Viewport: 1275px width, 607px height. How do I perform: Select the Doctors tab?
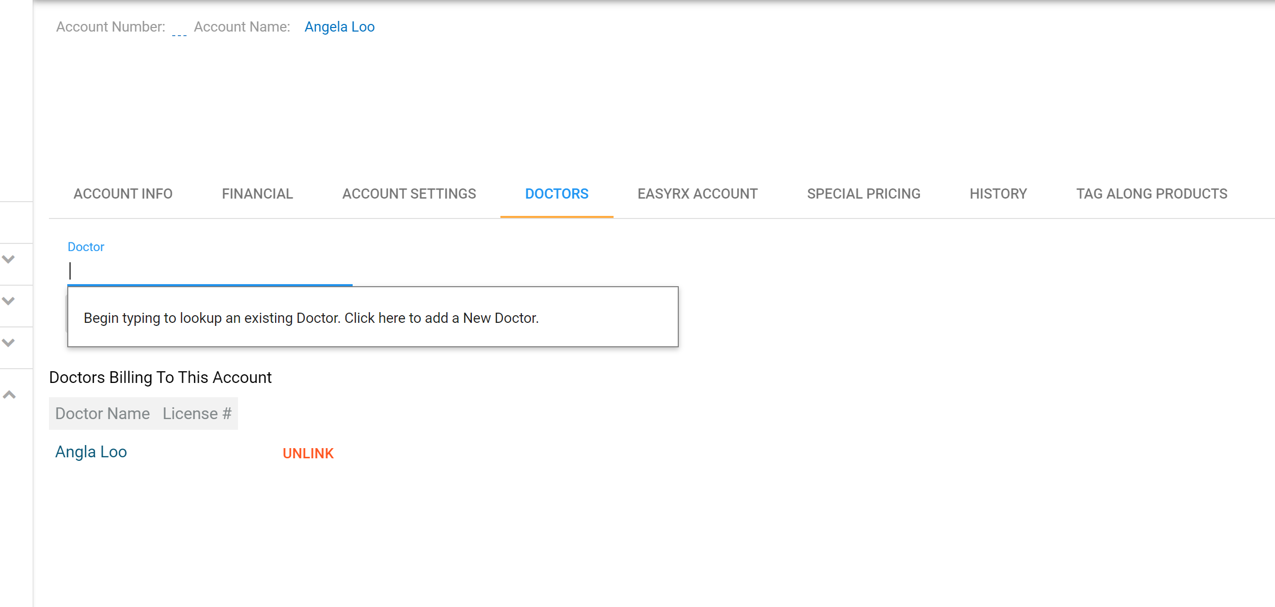556,194
